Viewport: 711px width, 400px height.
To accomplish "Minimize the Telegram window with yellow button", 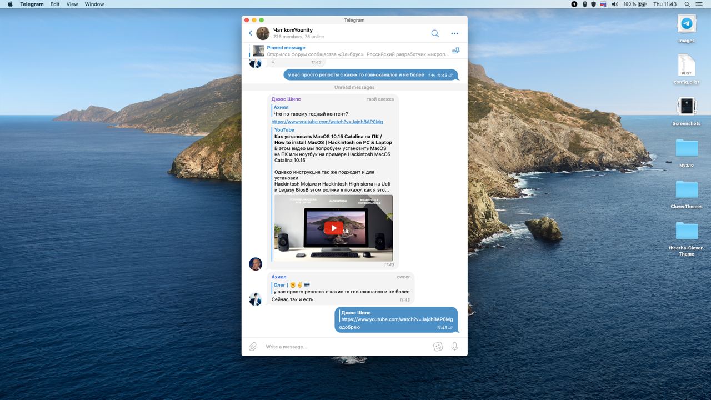I will (x=254, y=20).
